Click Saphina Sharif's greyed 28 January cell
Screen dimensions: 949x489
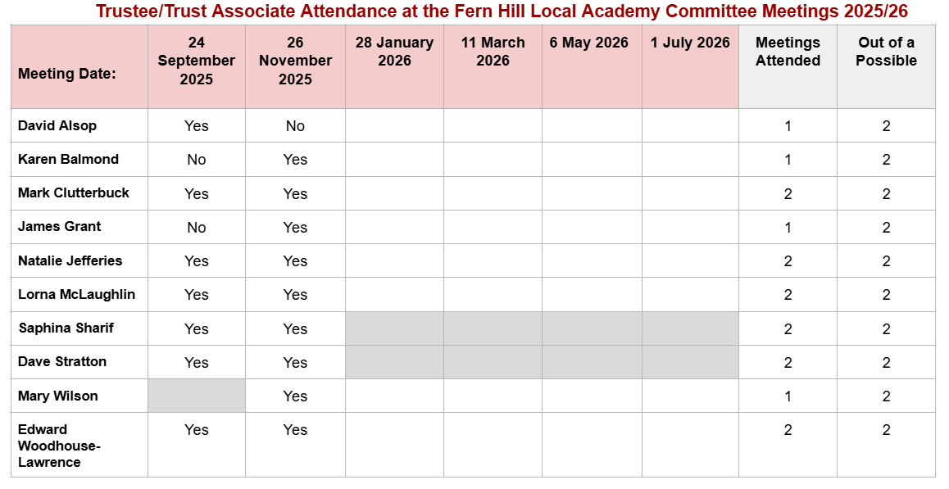394,328
